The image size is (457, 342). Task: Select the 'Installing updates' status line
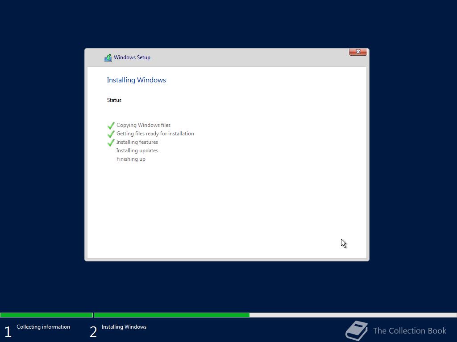pos(137,151)
